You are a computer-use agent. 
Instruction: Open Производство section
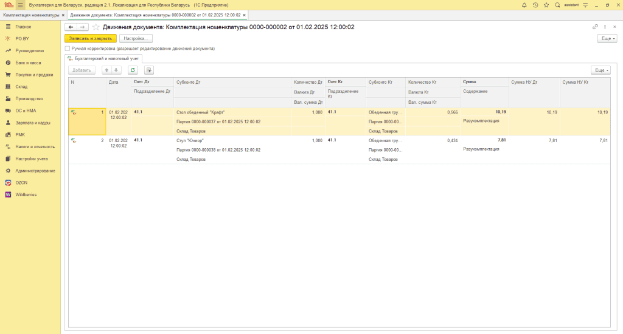coord(30,98)
